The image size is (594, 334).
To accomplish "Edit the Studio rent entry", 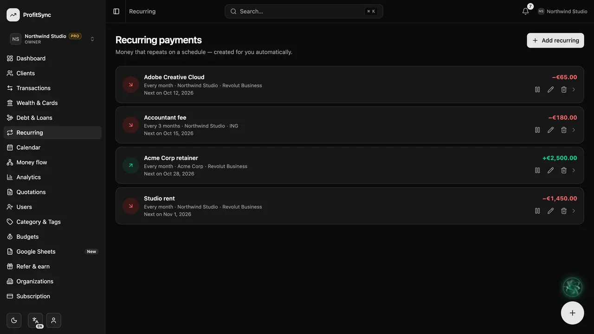I will click(x=550, y=211).
